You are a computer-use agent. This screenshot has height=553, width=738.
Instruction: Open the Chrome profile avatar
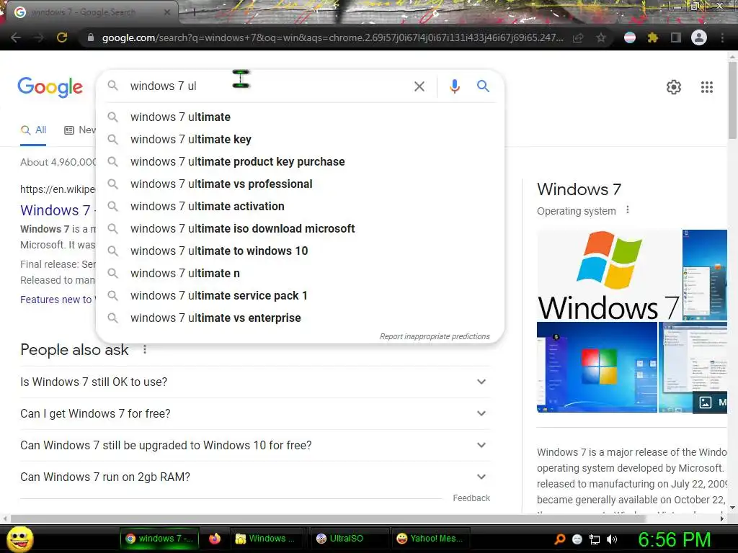[699, 37]
